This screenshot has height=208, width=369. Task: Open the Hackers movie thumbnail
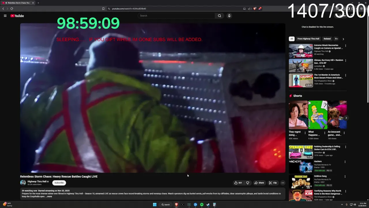(301, 167)
